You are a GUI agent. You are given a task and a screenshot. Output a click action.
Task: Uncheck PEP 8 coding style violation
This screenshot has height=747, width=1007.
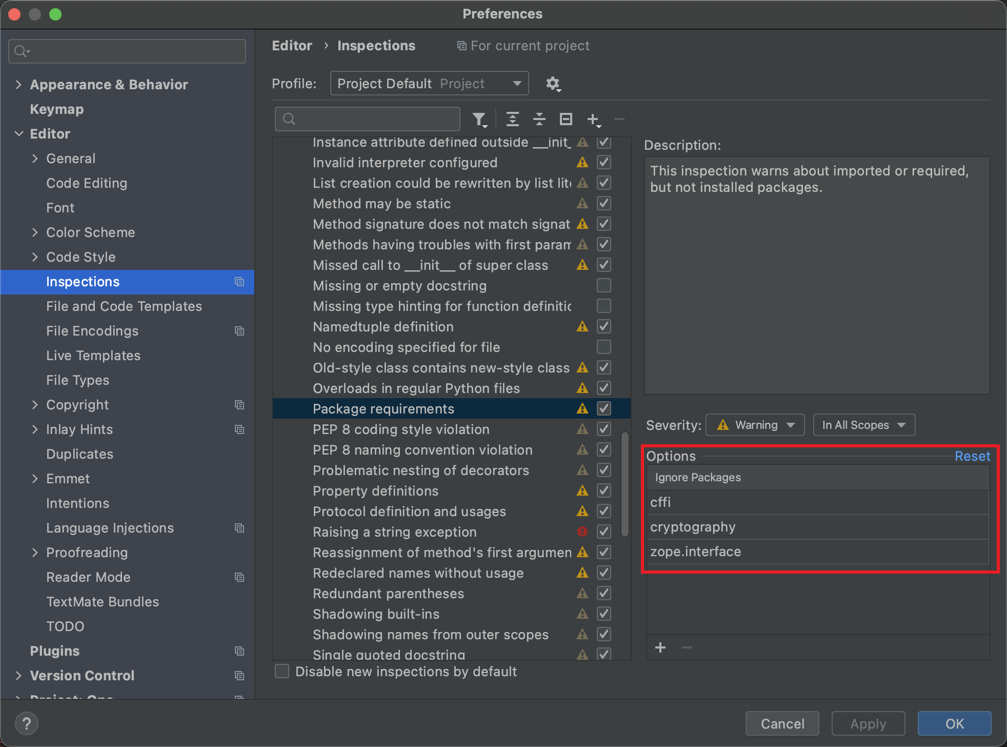pyautogui.click(x=604, y=429)
